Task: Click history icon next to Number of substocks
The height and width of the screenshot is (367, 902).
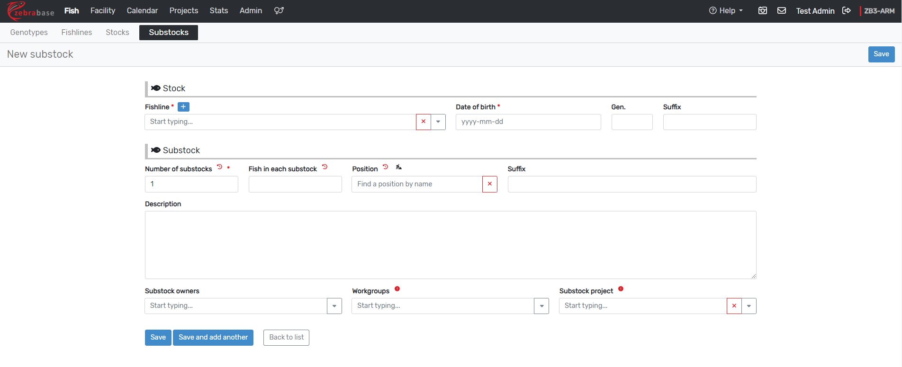Action: click(x=219, y=167)
